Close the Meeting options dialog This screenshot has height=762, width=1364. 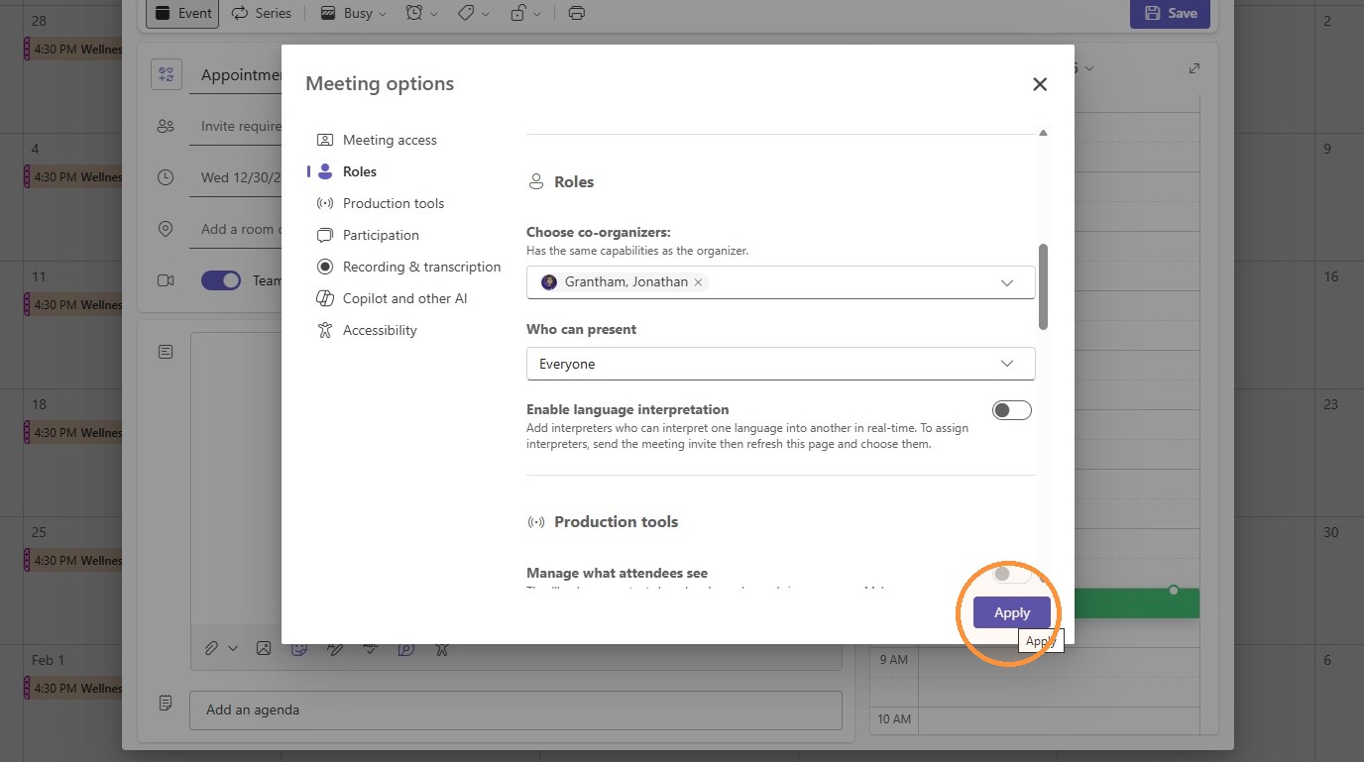(x=1040, y=84)
